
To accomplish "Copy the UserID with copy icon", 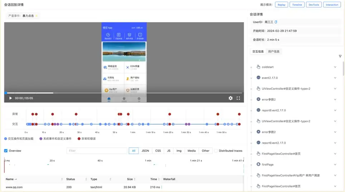I will coord(276,22).
